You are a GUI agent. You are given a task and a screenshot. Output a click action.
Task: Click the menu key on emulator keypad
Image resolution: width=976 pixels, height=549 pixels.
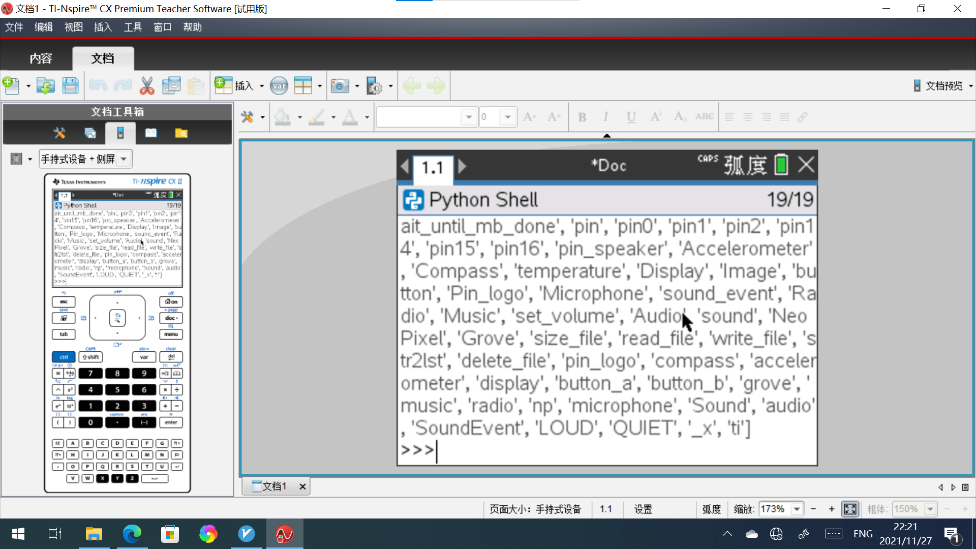(171, 334)
